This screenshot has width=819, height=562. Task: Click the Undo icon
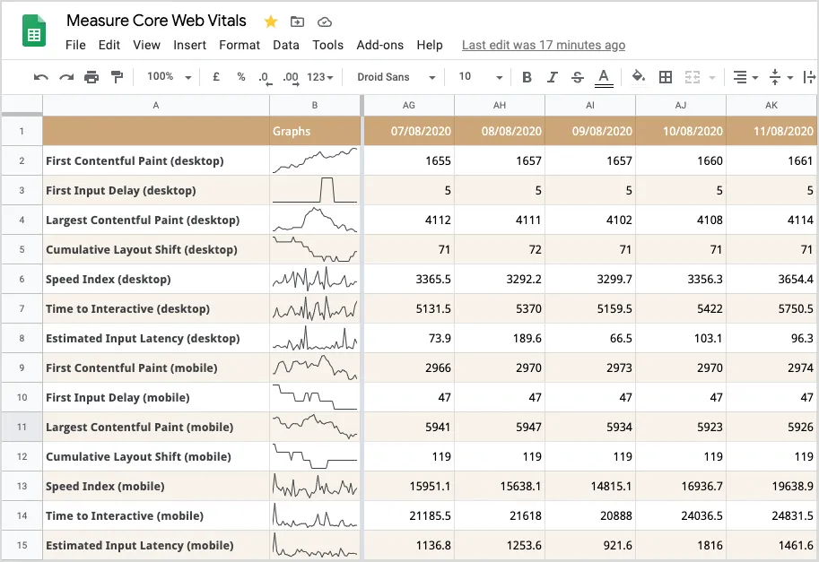point(40,77)
